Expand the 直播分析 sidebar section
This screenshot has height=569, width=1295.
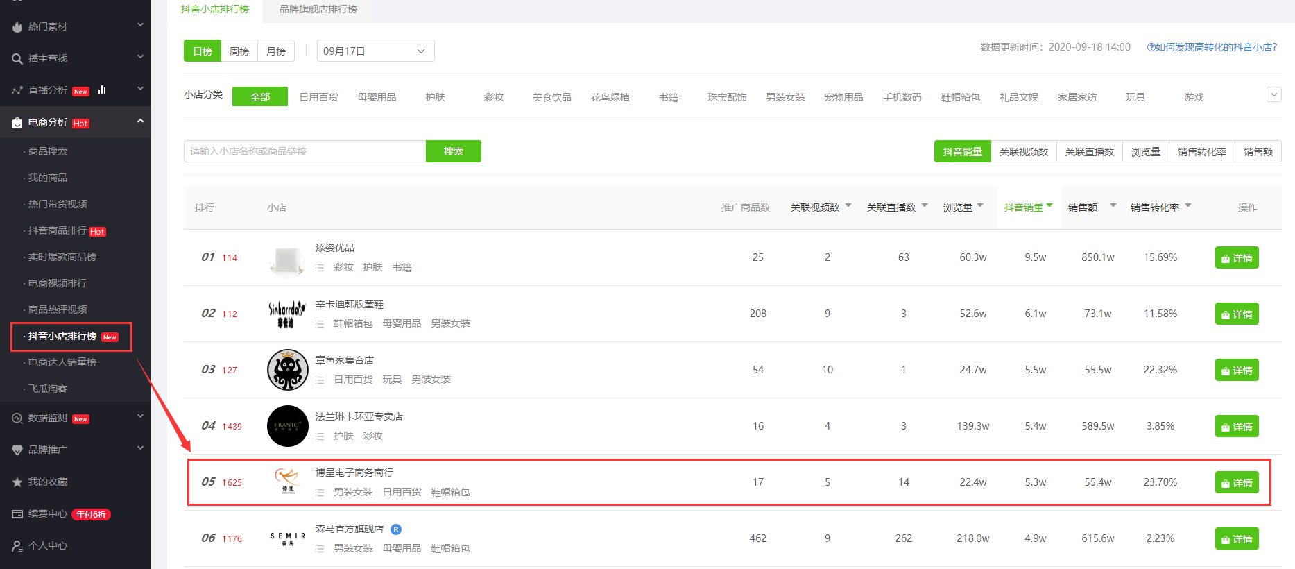tap(140, 89)
